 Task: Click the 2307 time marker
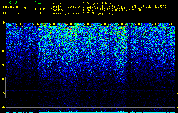pyautogui.click(x=121, y=24)
